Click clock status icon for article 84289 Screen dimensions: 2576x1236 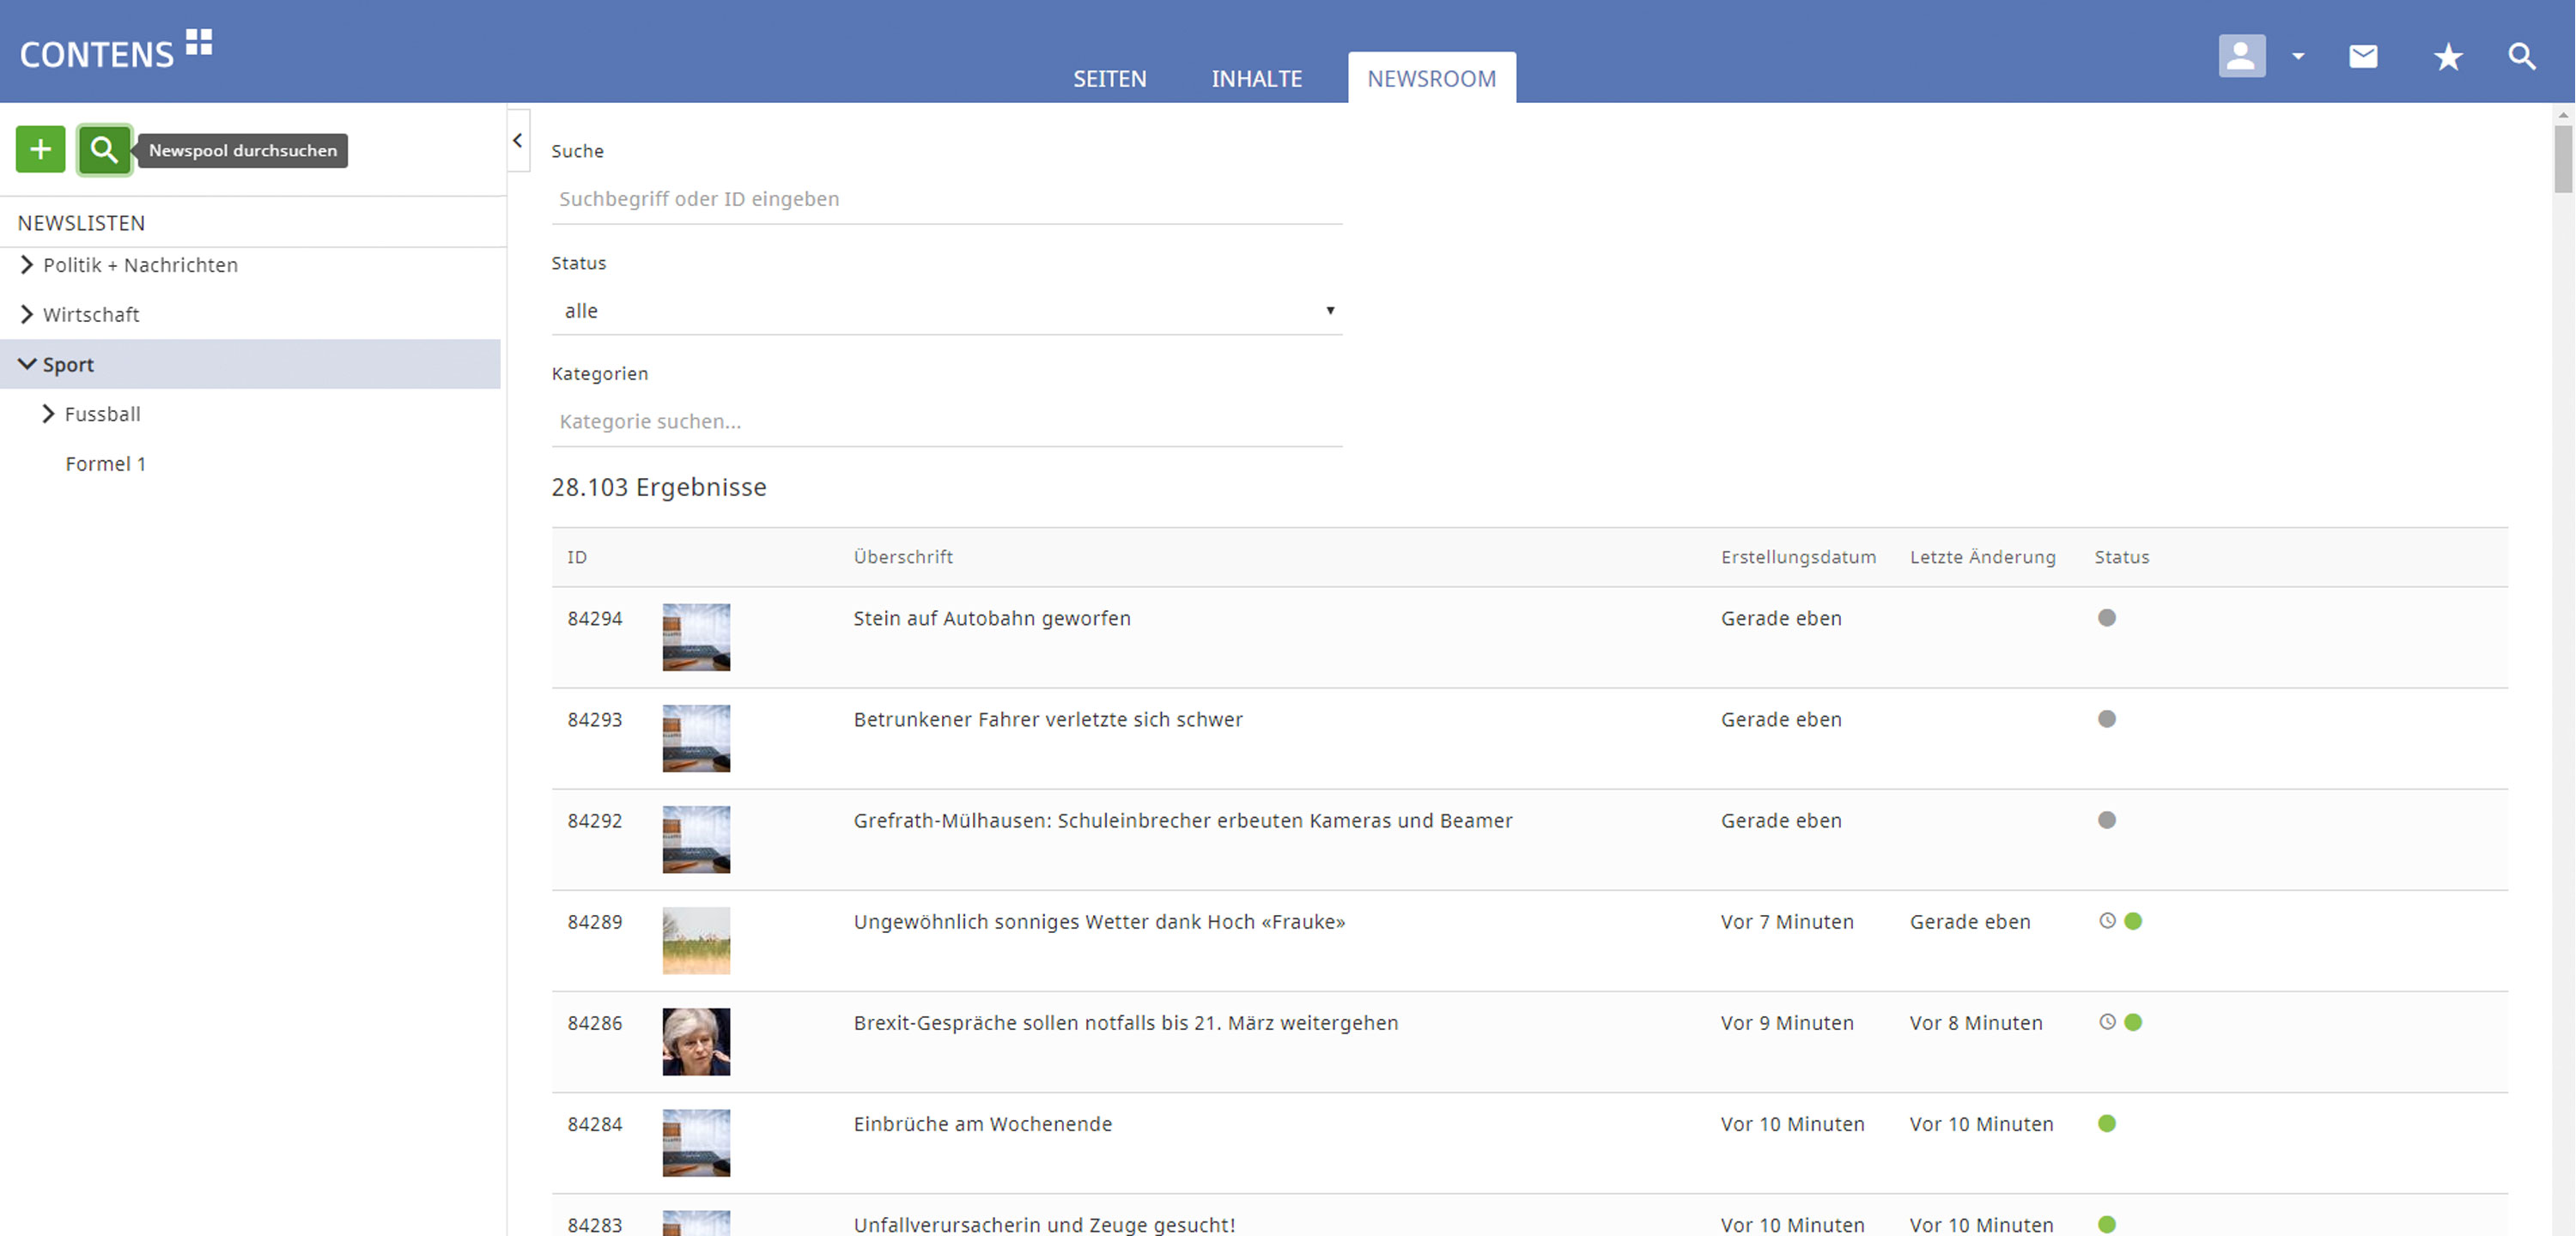coord(2107,921)
